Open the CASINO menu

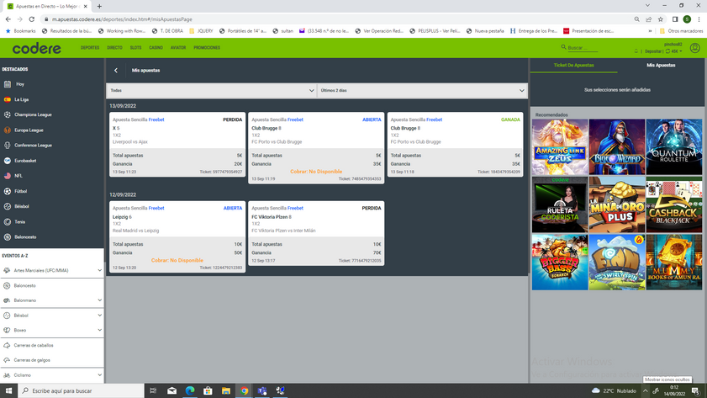pos(156,48)
